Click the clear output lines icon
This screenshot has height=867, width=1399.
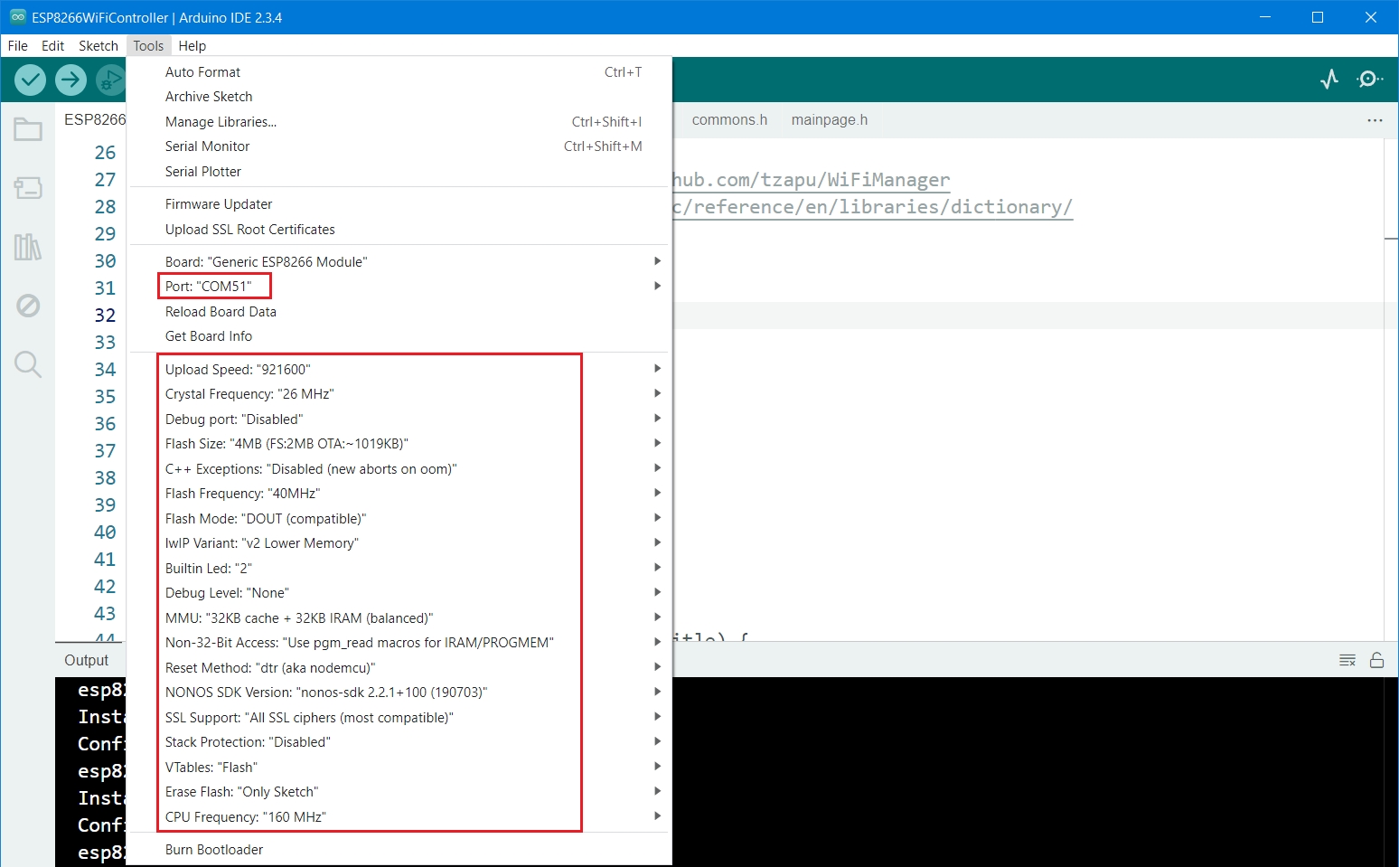click(x=1347, y=660)
